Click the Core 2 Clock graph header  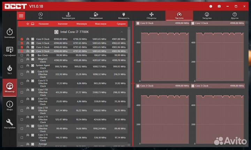(x=162, y=85)
